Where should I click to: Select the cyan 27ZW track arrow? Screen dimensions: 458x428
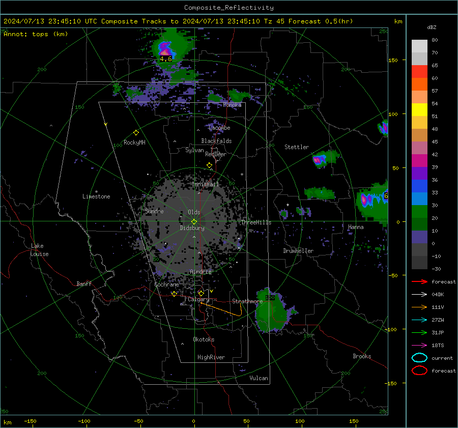point(419,320)
